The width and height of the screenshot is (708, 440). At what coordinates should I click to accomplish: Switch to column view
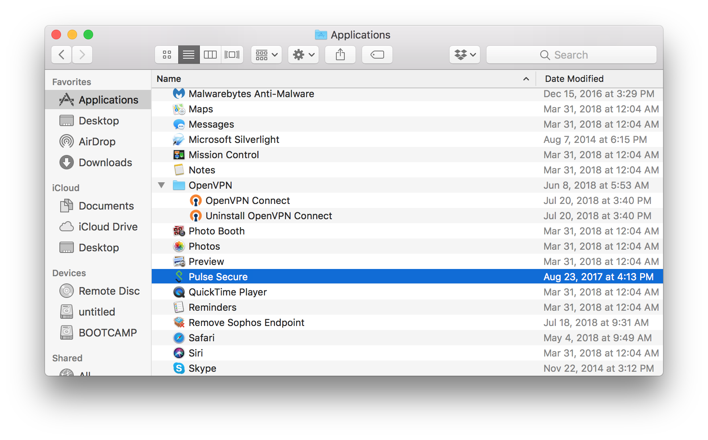click(x=210, y=55)
